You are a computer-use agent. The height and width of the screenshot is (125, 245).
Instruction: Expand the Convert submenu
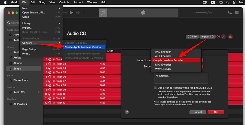coord(41,43)
